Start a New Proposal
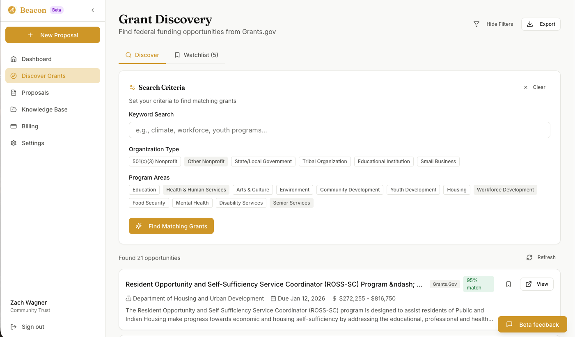Image resolution: width=575 pixels, height=337 pixels. tap(53, 35)
